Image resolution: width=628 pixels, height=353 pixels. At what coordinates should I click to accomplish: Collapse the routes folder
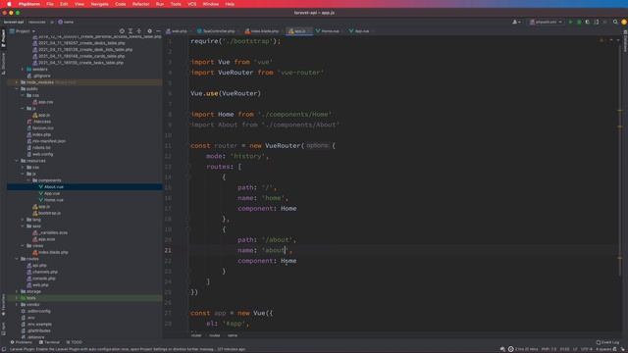tap(17, 259)
